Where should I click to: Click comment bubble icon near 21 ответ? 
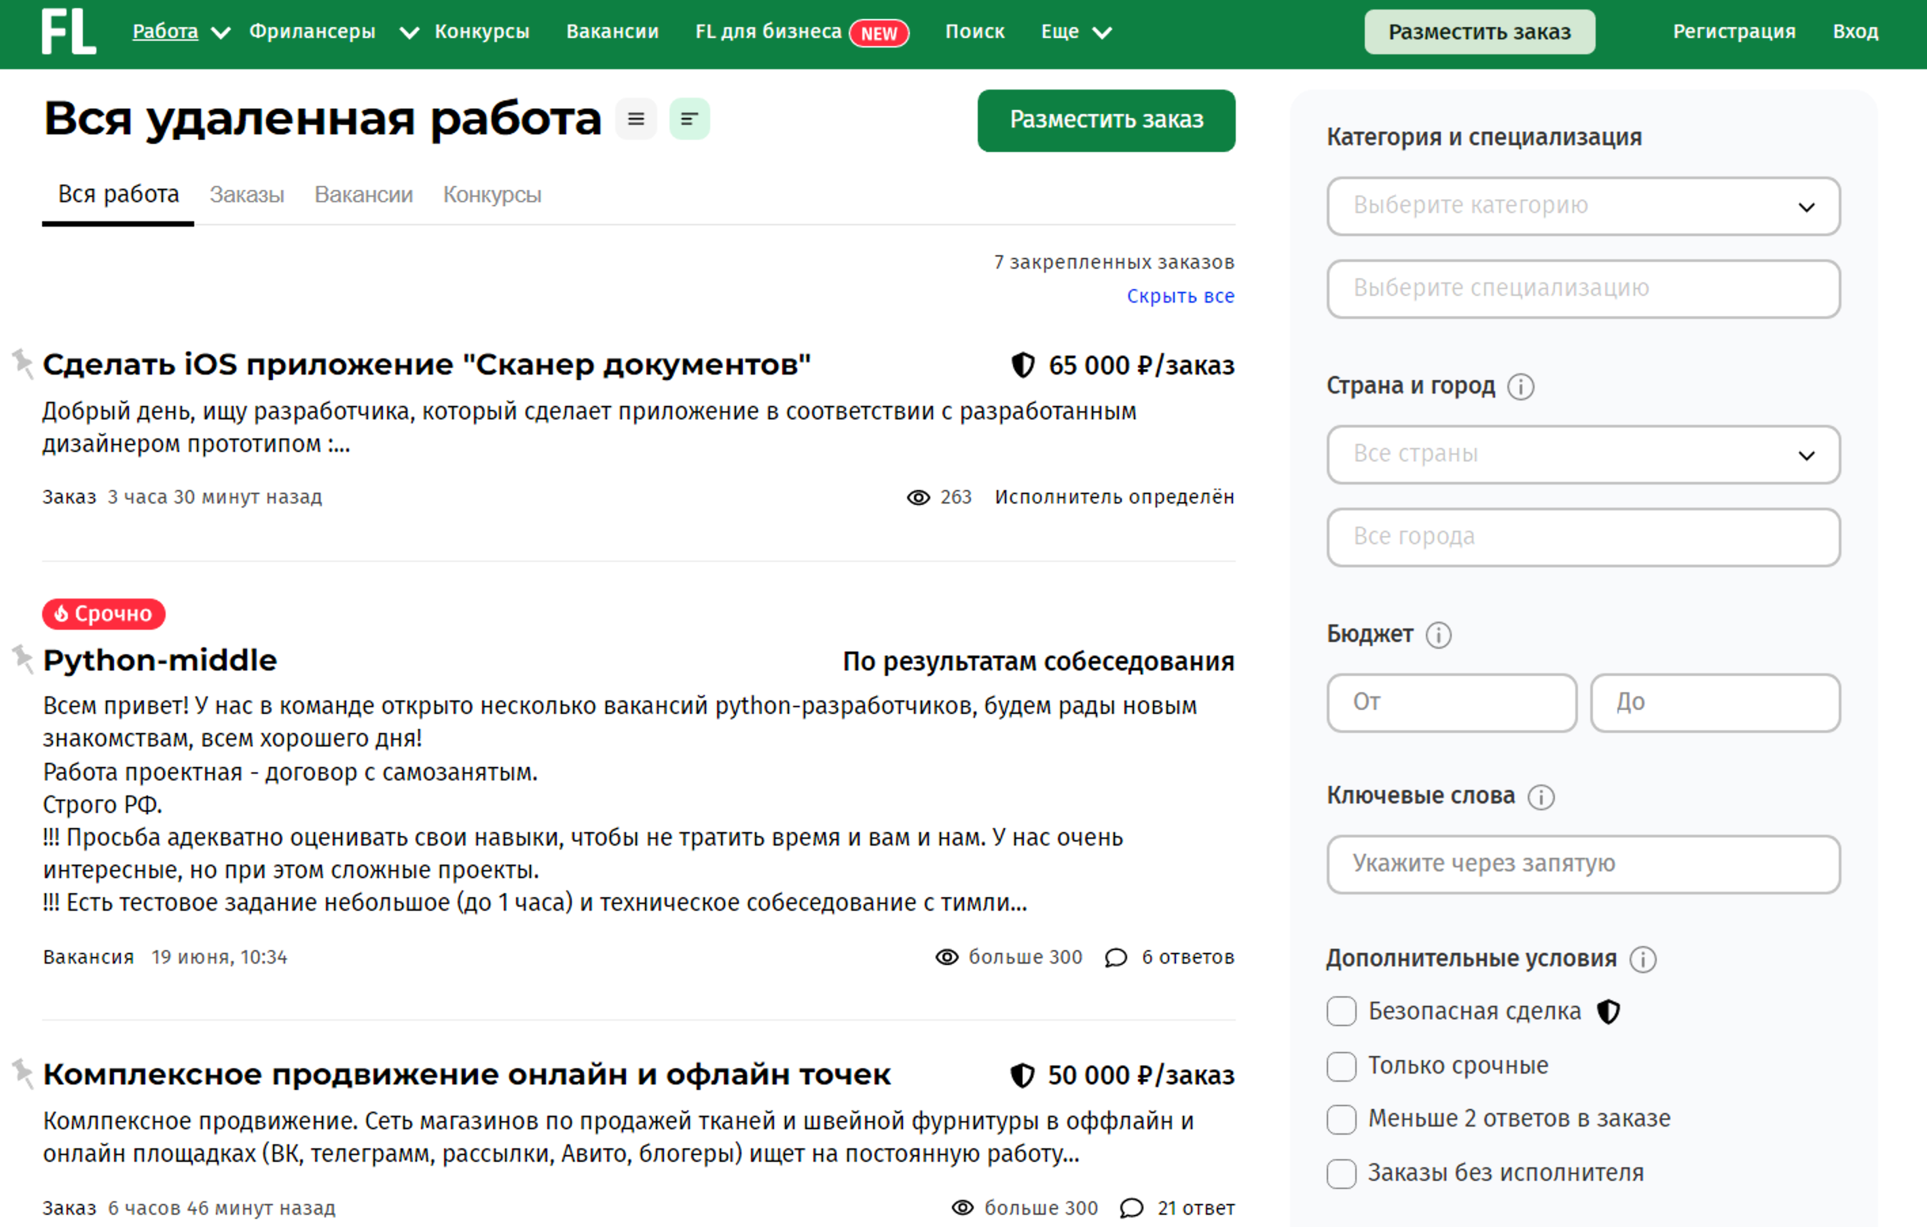pyautogui.click(x=1131, y=1208)
